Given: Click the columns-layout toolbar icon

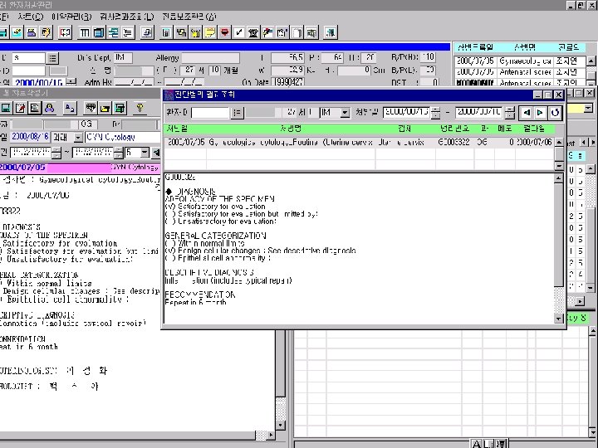Looking at the screenshot, I should (84, 32).
